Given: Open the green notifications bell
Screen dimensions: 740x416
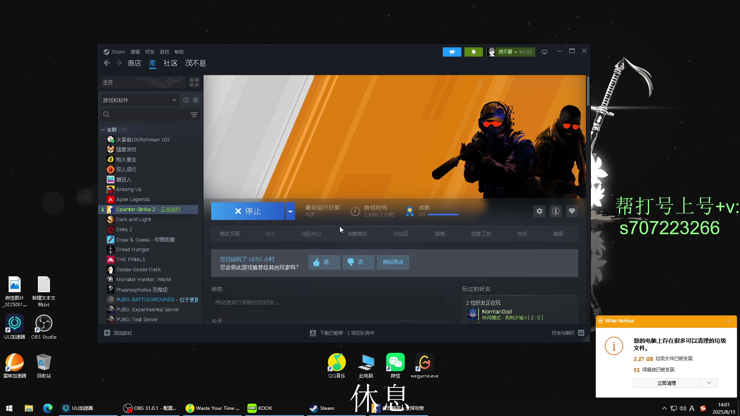Looking at the screenshot, I should 474,52.
